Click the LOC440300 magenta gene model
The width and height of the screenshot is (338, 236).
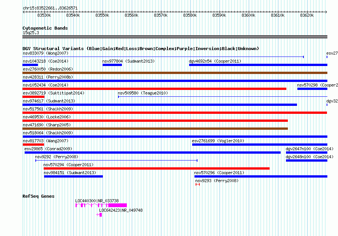point(101,205)
